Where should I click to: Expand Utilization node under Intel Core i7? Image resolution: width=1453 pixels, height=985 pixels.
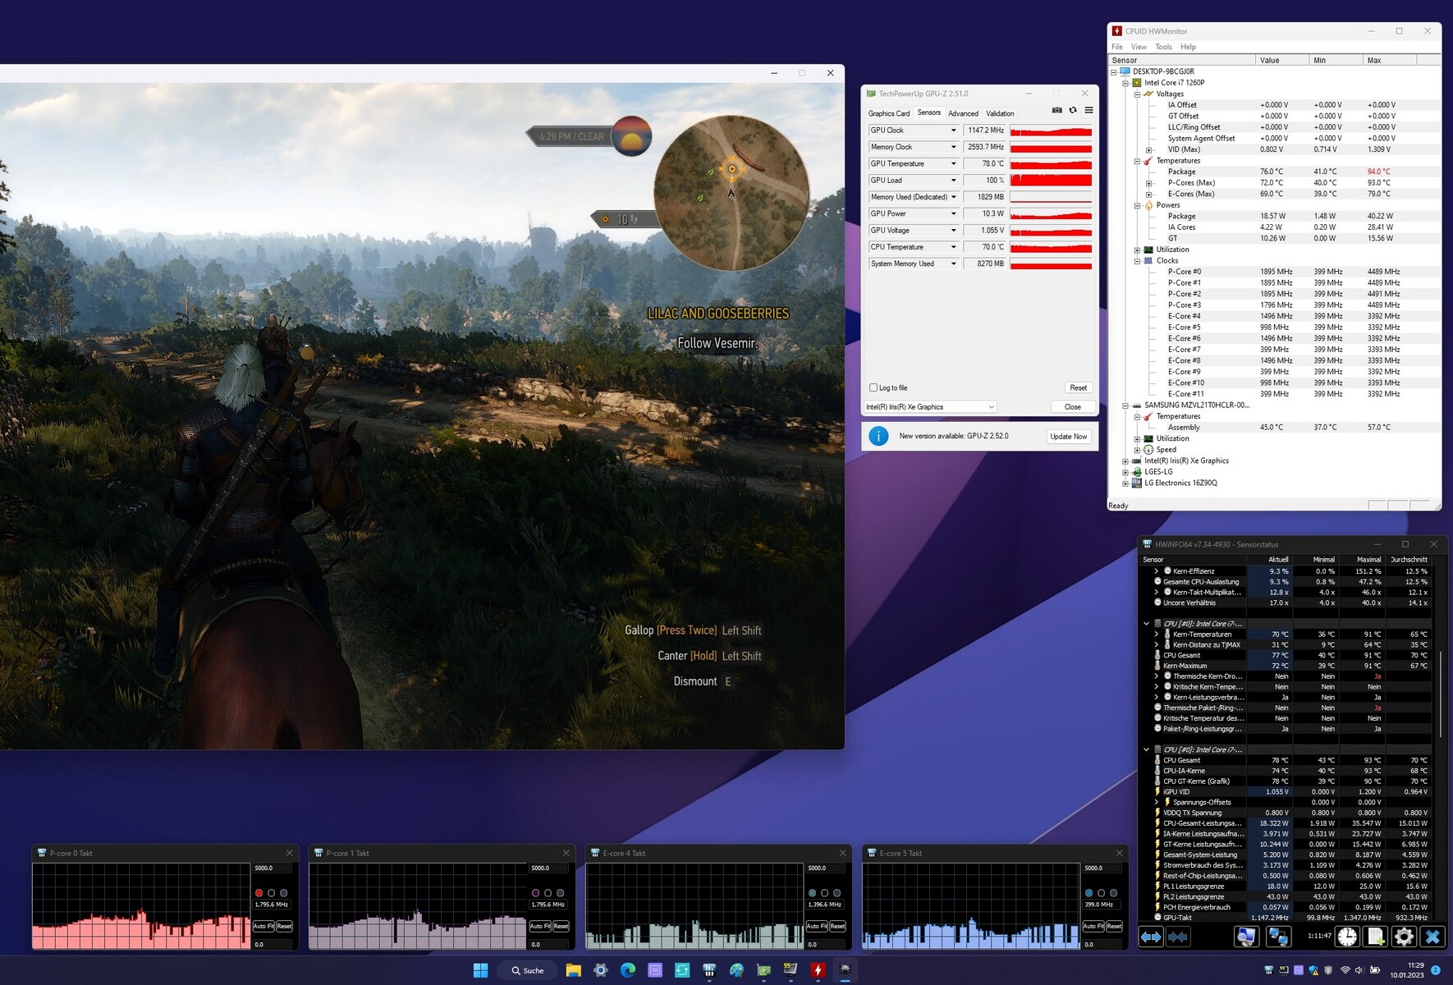pyautogui.click(x=1137, y=250)
